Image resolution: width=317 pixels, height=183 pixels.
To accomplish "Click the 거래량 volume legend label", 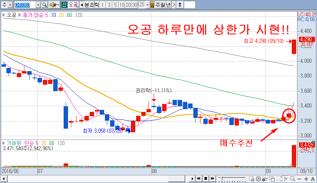I will (x=14, y=143).
